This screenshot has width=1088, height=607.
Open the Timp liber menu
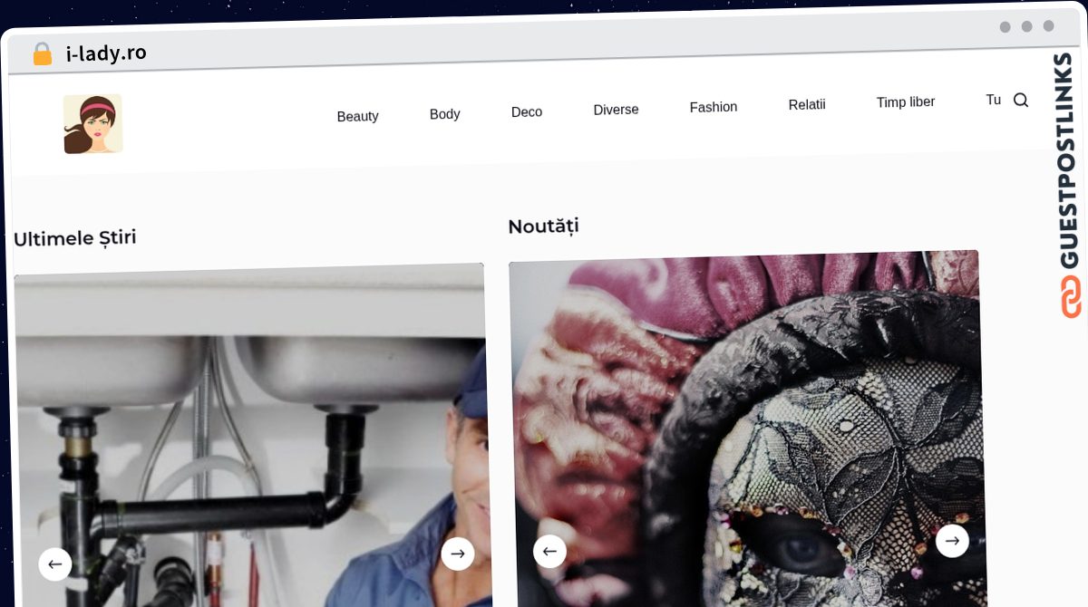pos(906,102)
